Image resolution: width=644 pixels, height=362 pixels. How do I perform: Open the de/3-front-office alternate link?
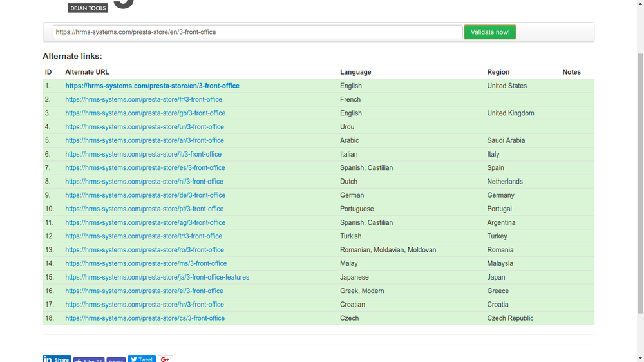pos(146,195)
